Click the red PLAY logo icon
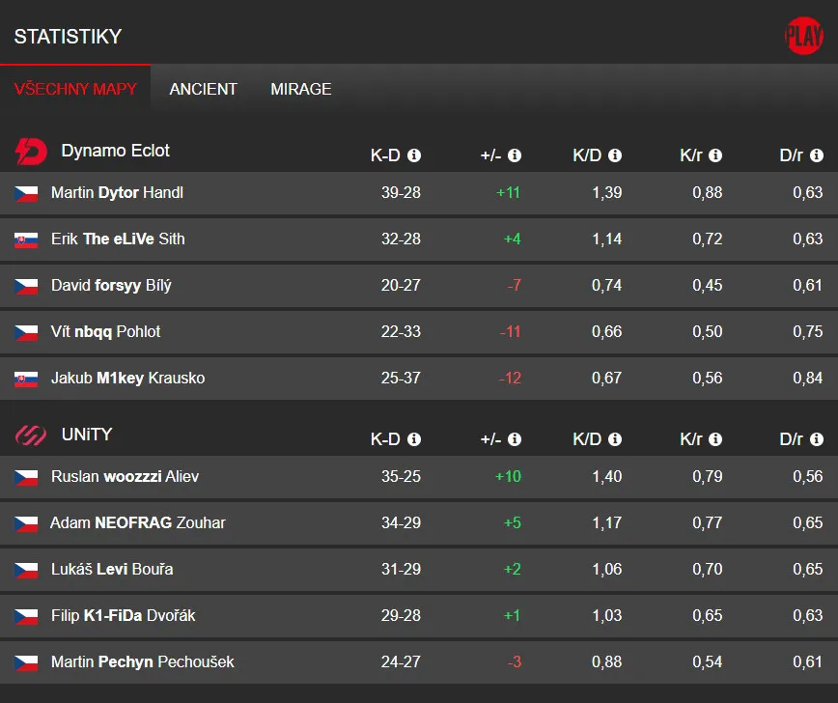Screen dimensions: 838x703 coord(803,36)
